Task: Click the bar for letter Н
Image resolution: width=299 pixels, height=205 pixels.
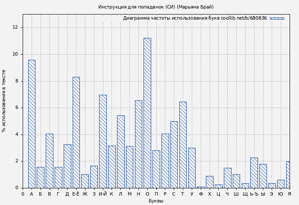Action: click(138, 144)
